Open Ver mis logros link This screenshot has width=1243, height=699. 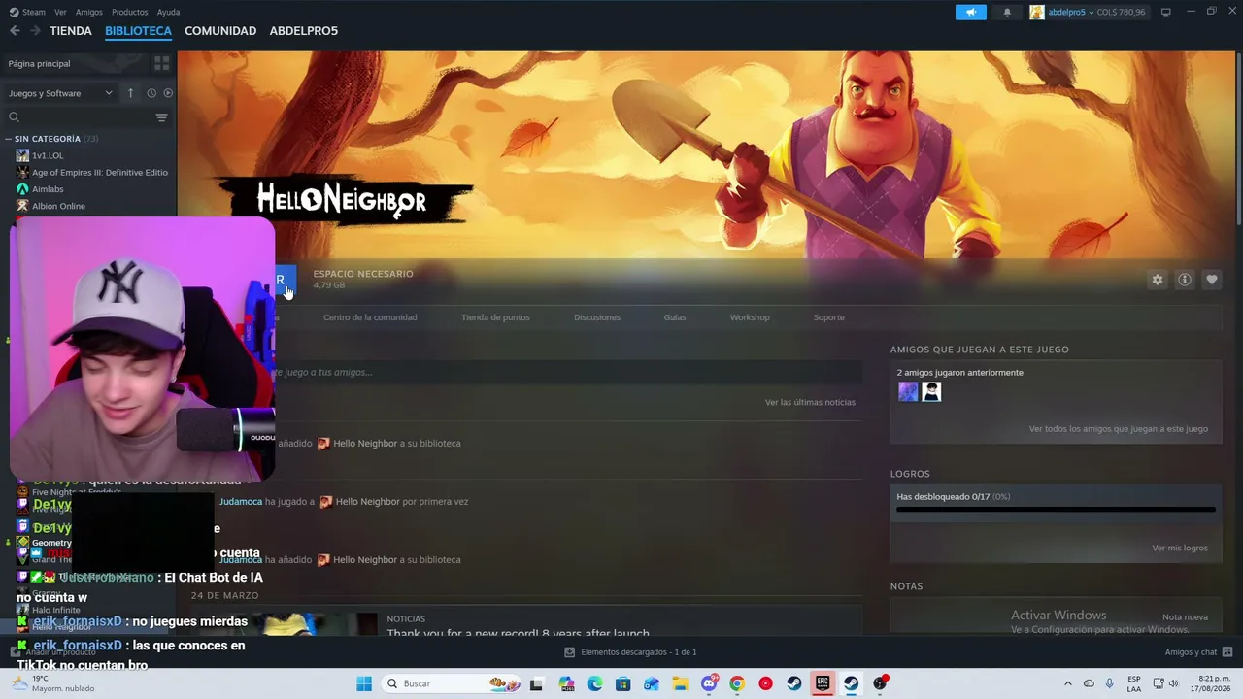[1180, 549]
